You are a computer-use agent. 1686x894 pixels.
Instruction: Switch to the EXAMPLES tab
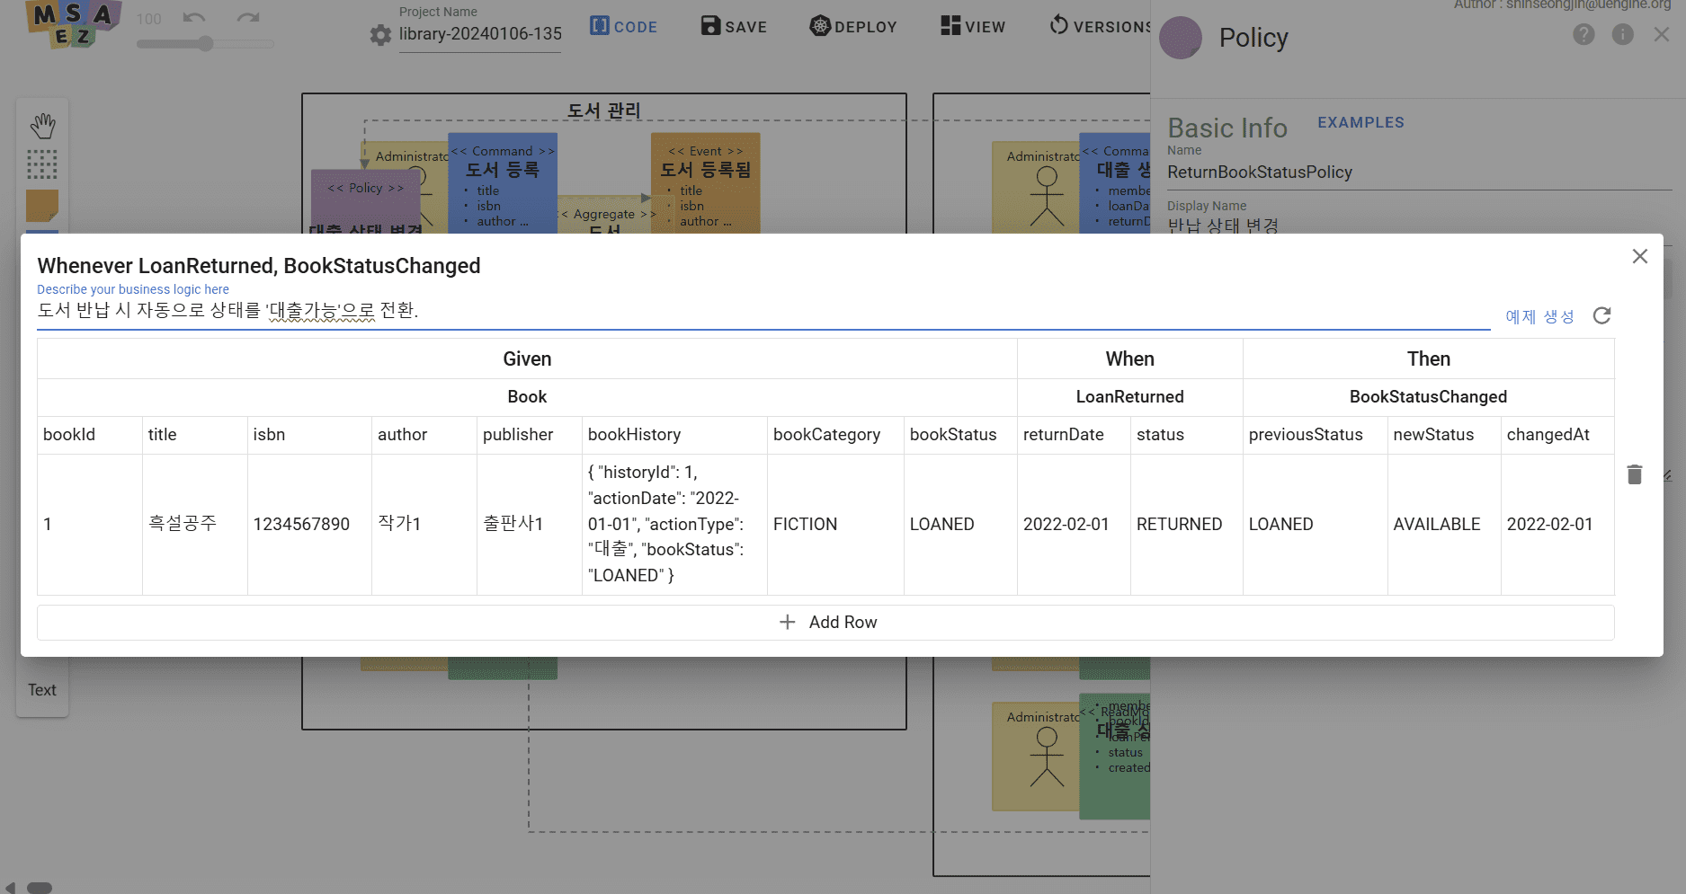(x=1360, y=122)
